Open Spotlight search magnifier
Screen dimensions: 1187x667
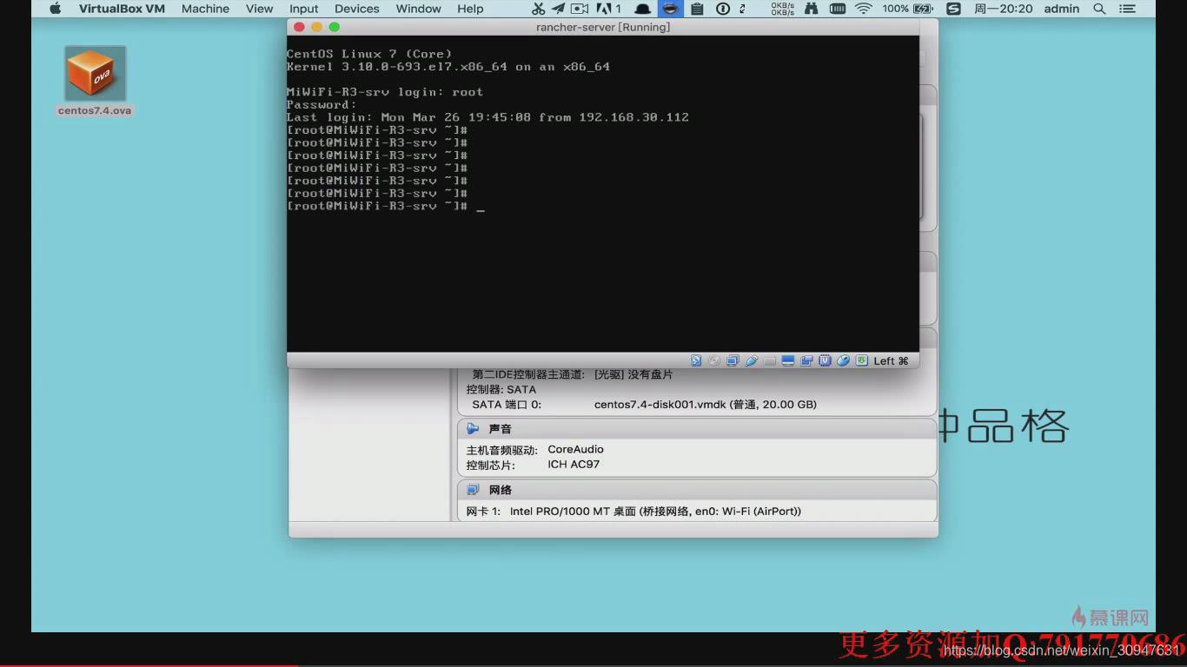coord(1099,9)
